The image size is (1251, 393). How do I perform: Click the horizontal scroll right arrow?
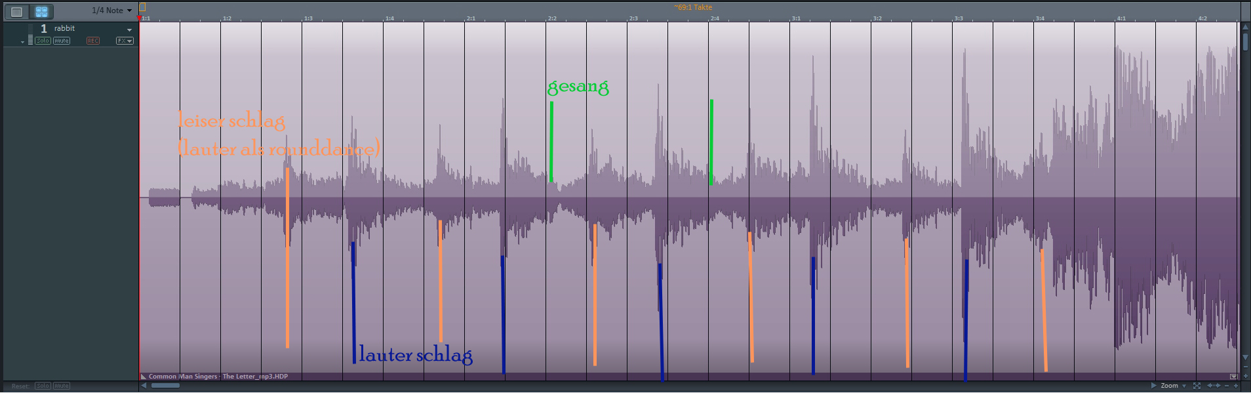(1154, 386)
